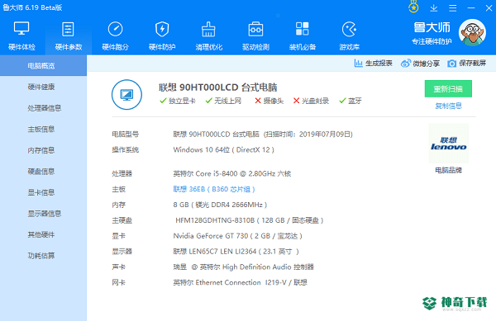
Task: Click the 生成报表 report chart icon
Action: 358,63
